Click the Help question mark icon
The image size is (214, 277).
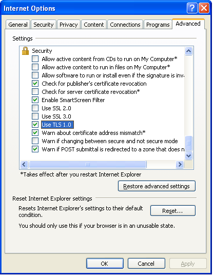192,8
